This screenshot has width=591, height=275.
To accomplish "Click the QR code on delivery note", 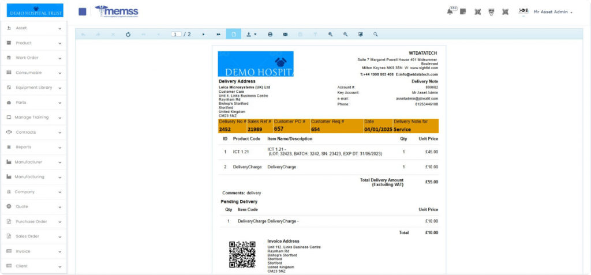I will coord(242,254).
